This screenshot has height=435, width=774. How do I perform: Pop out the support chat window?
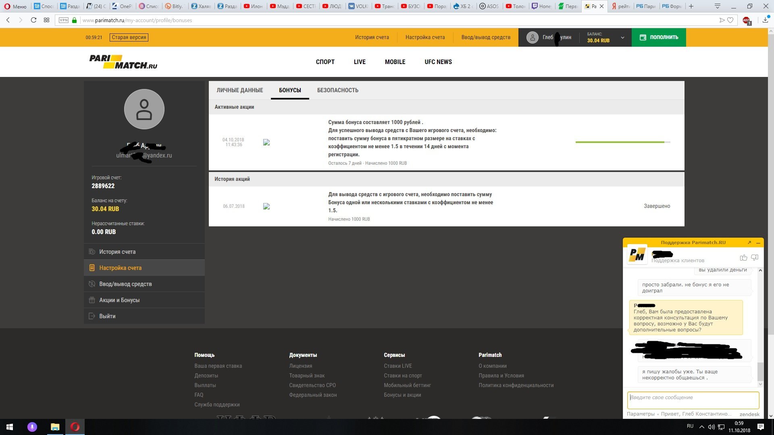tap(749, 242)
